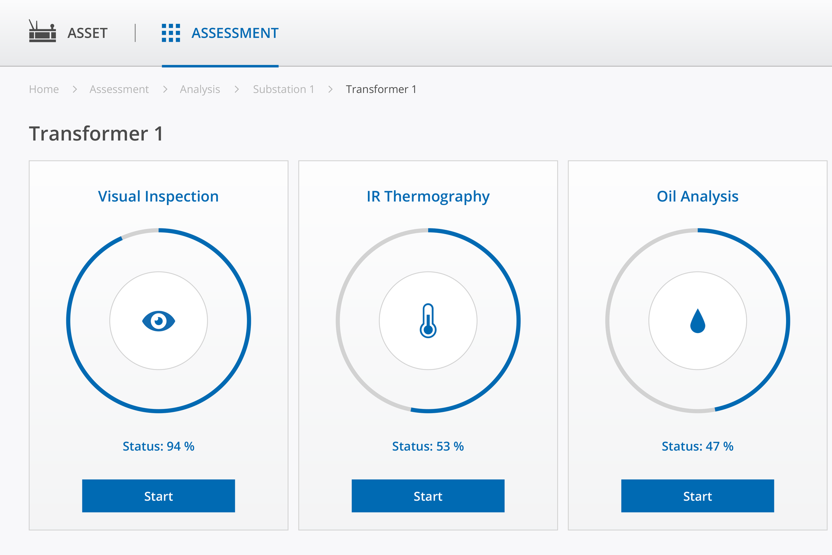The image size is (832, 555).
Task: Click the Status: 53 % text
Action: click(x=428, y=446)
